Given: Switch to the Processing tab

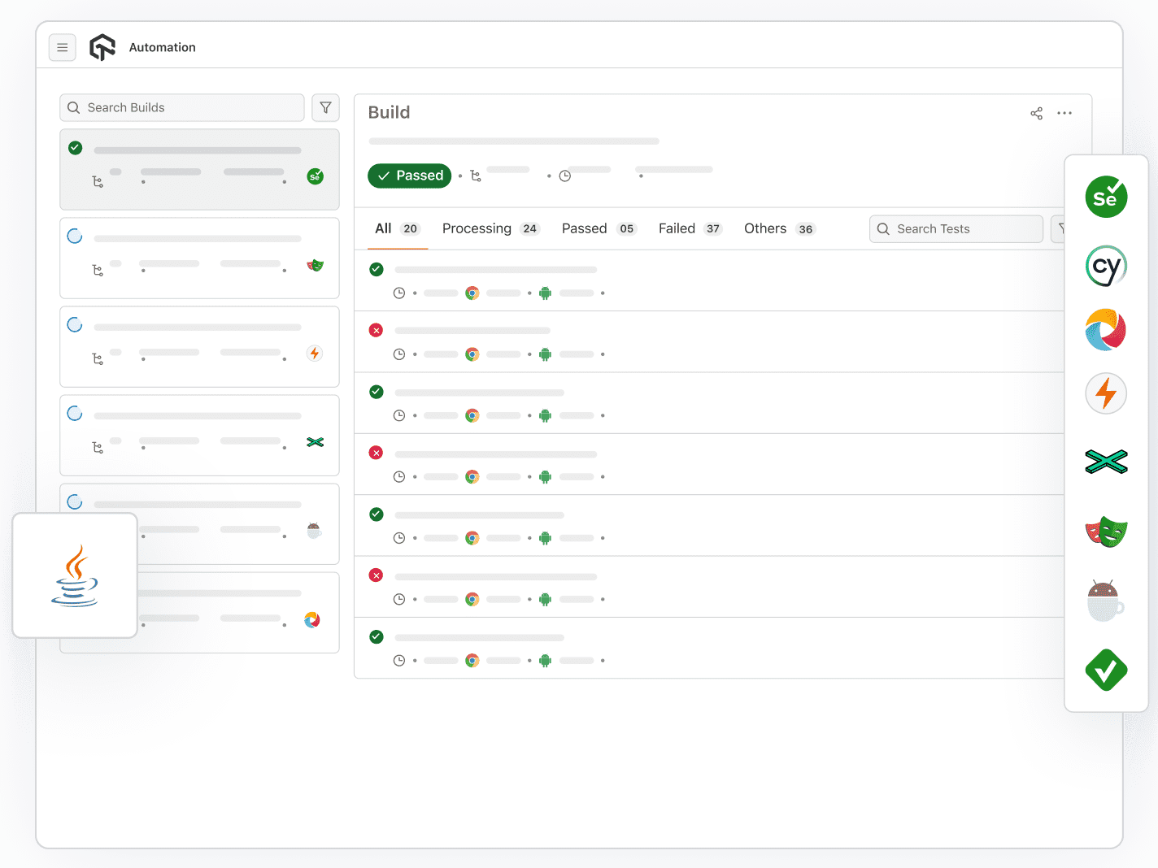Looking at the screenshot, I should point(477,228).
